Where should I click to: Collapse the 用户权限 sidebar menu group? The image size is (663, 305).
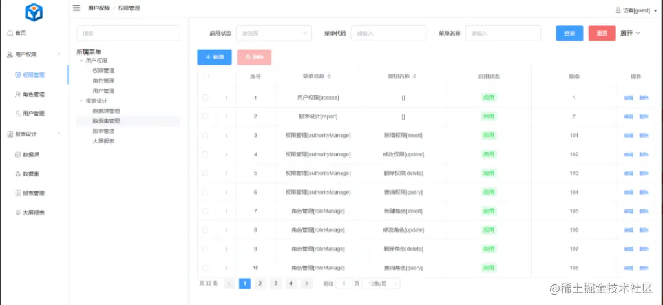pos(59,54)
